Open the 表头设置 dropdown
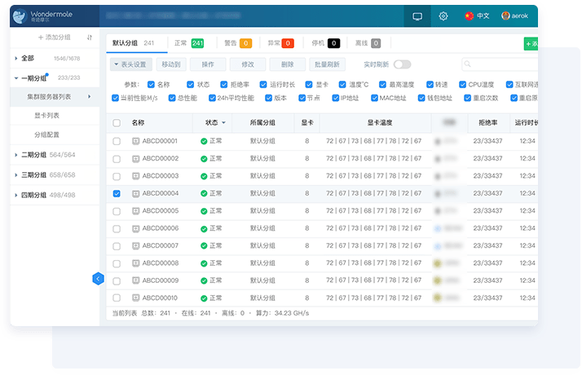Screen dimensions: 582x375 (130, 64)
